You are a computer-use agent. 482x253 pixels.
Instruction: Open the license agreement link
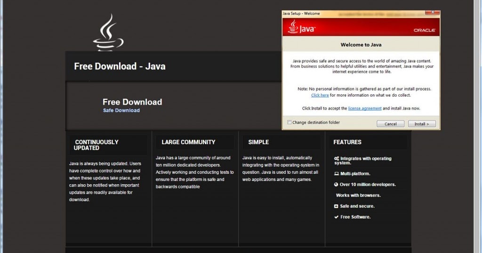365,108
